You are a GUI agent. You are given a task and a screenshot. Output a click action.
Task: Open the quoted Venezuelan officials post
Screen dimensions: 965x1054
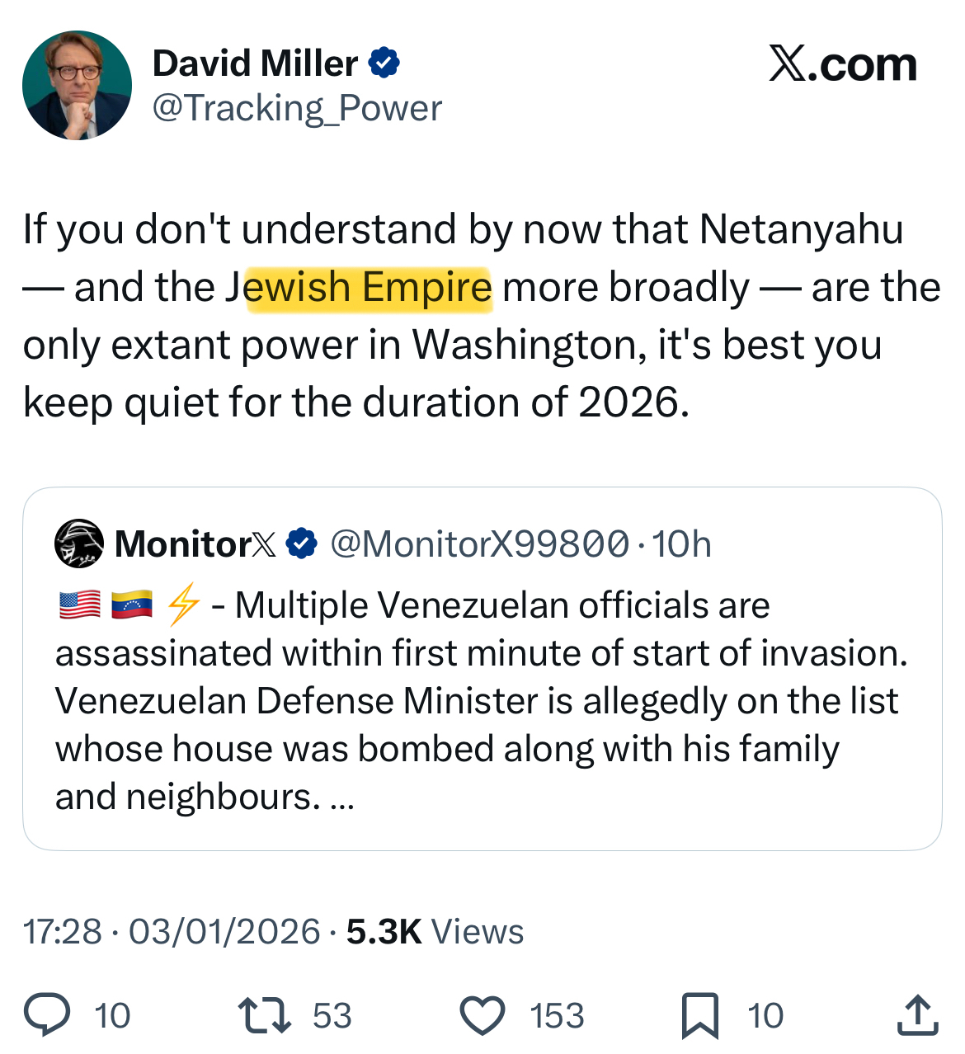(482, 701)
